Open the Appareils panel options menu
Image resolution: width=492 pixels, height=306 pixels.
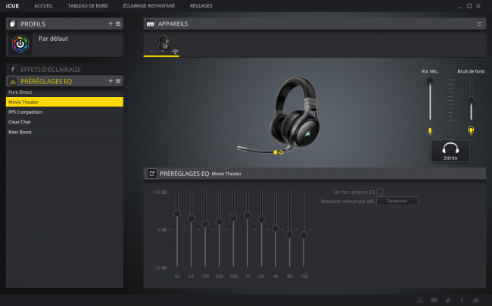pyautogui.click(x=479, y=23)
